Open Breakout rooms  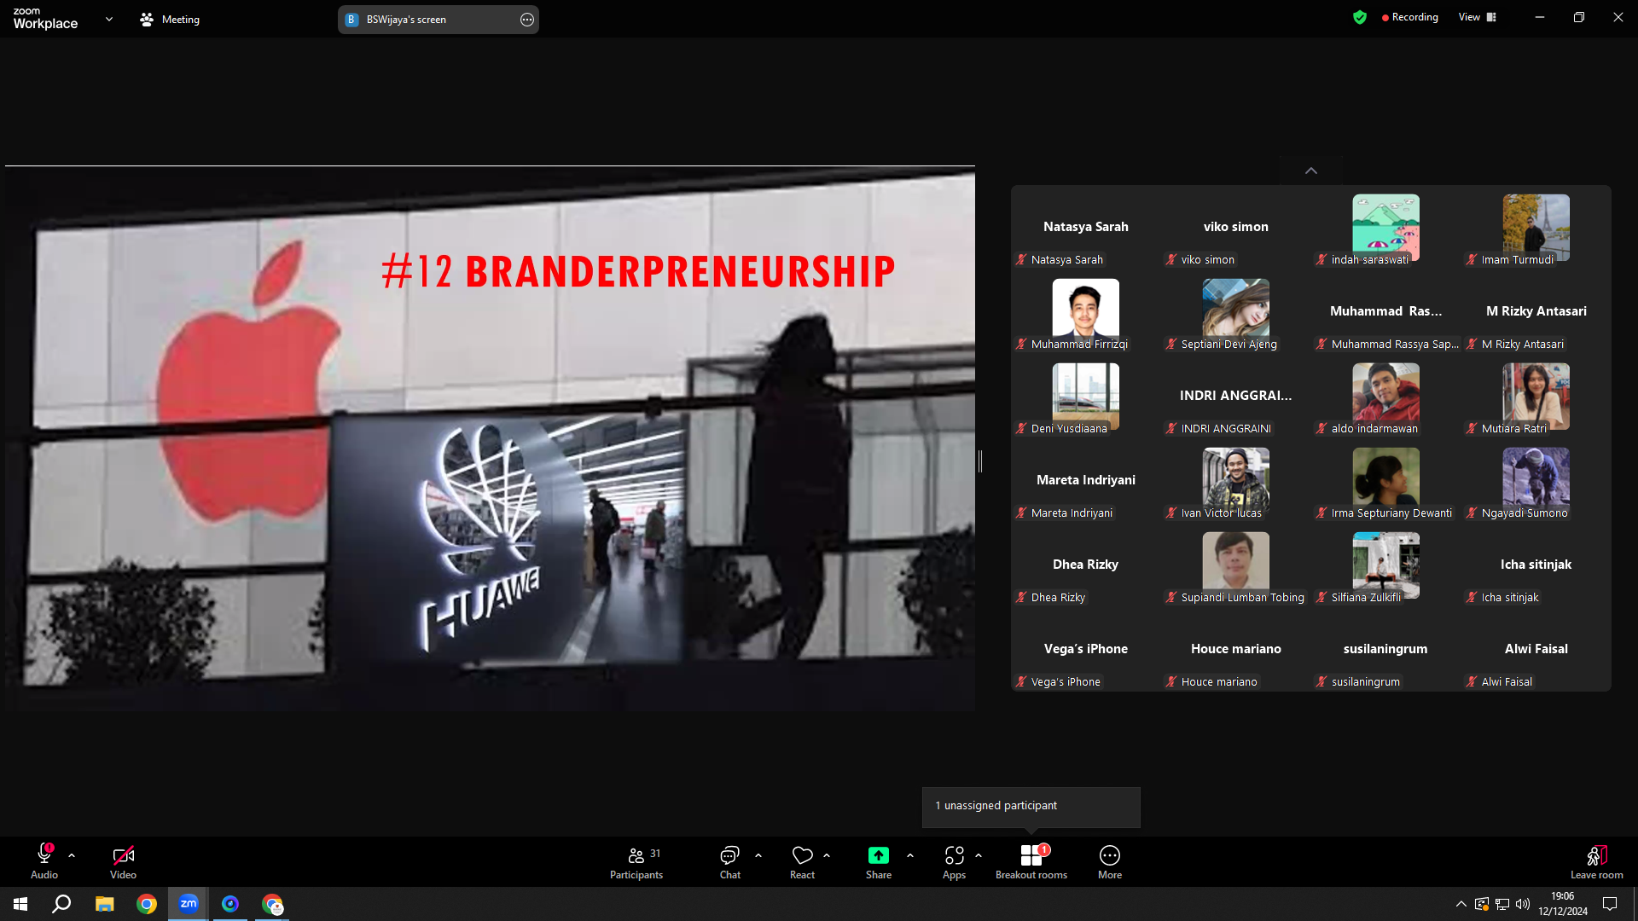[1031, 861]
